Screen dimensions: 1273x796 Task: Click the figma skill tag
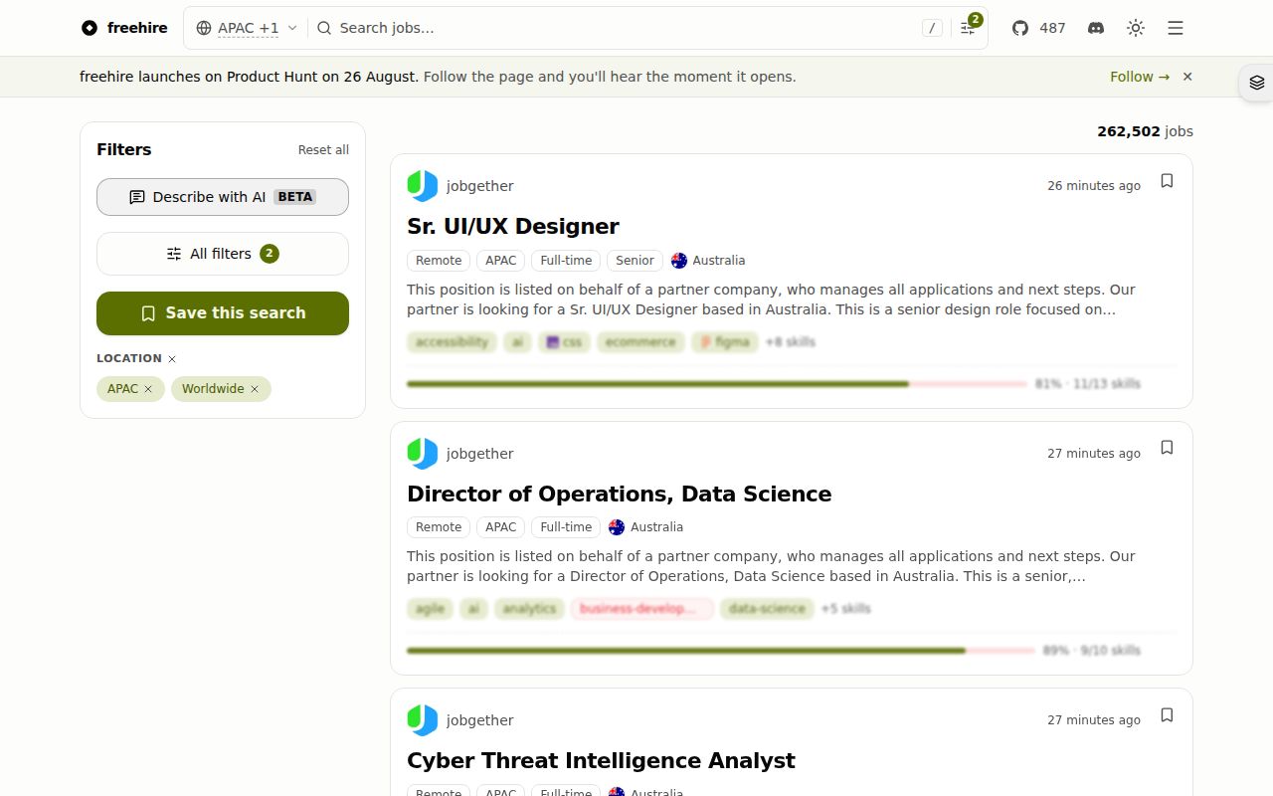tap(725, 342)
